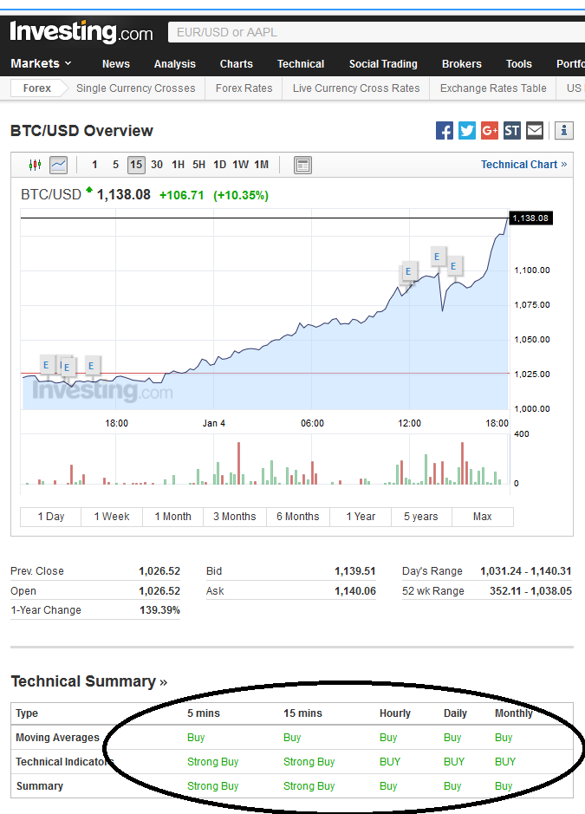
Task: Open the Technical Chart link
Action: pos(523,165)
